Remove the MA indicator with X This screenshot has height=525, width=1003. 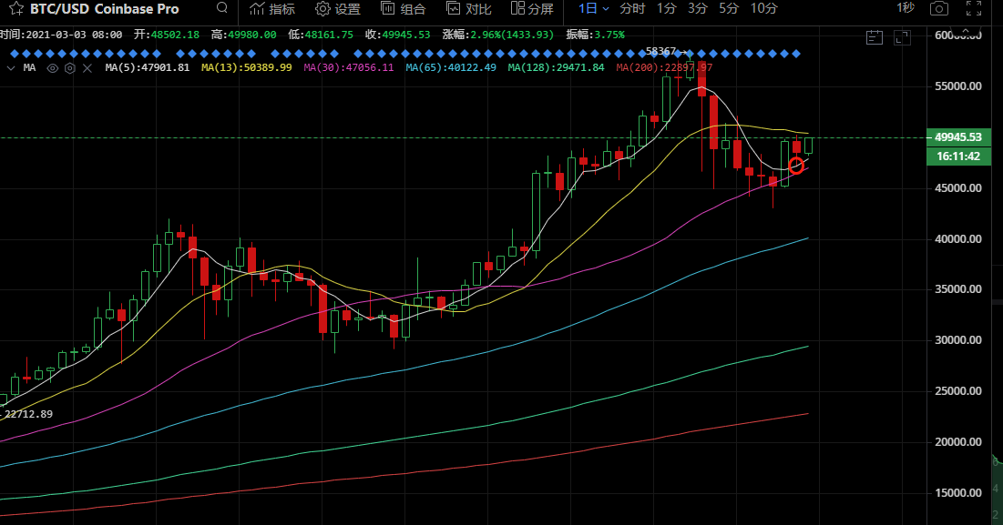[x=87, y=67]
